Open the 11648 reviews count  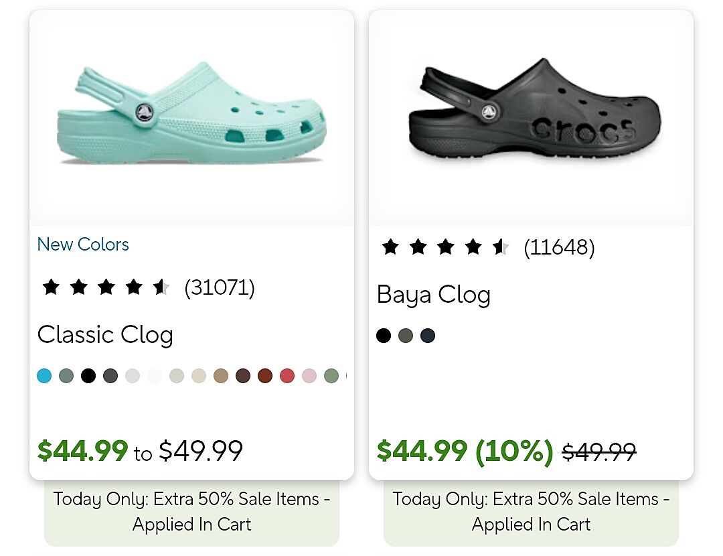(559, 247)
